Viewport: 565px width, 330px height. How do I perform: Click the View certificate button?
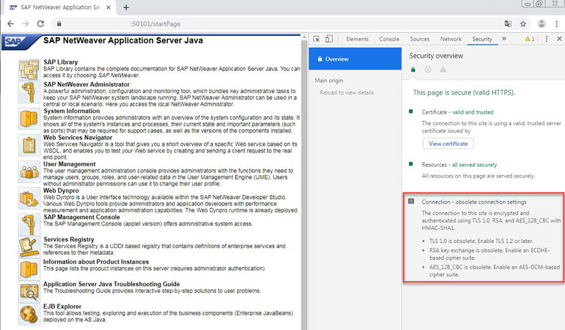coord(449,144)
